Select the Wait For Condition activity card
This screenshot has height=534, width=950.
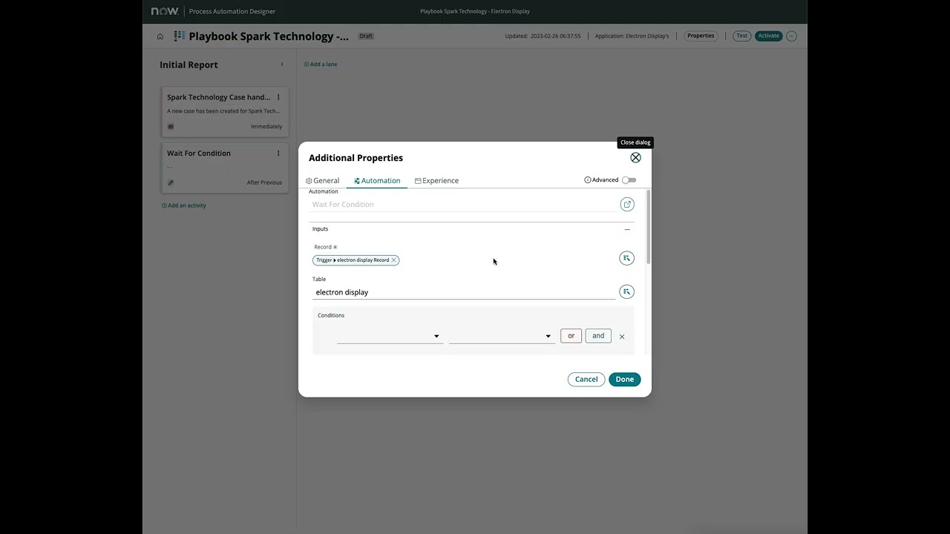point(225,168)
